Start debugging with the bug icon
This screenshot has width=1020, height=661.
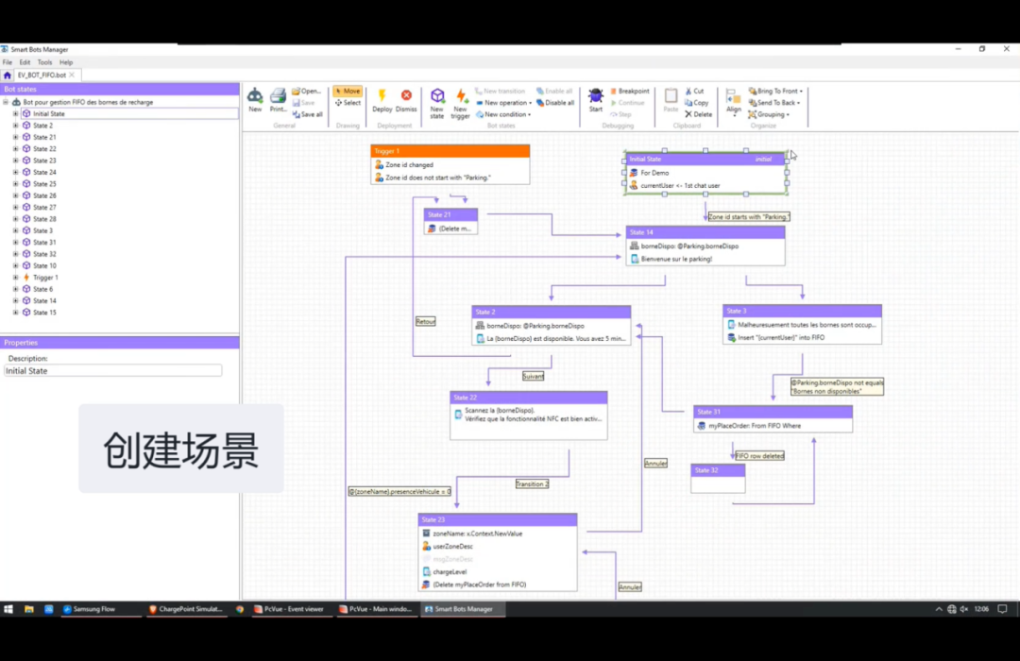tap(596, 100)
